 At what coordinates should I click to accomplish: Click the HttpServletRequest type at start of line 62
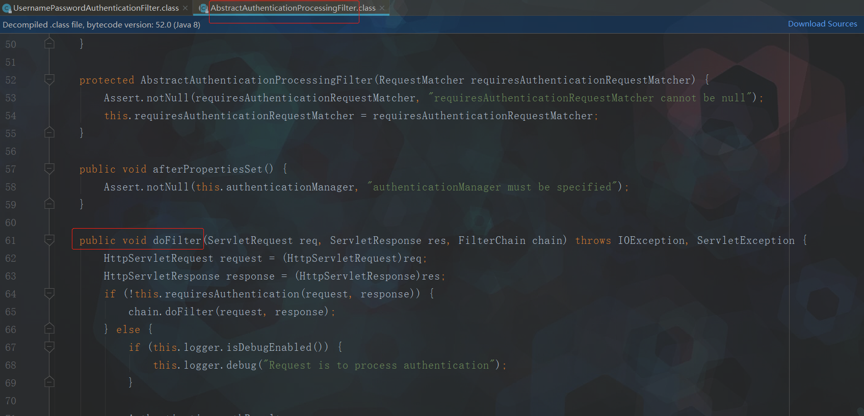[x=159, y=258]
